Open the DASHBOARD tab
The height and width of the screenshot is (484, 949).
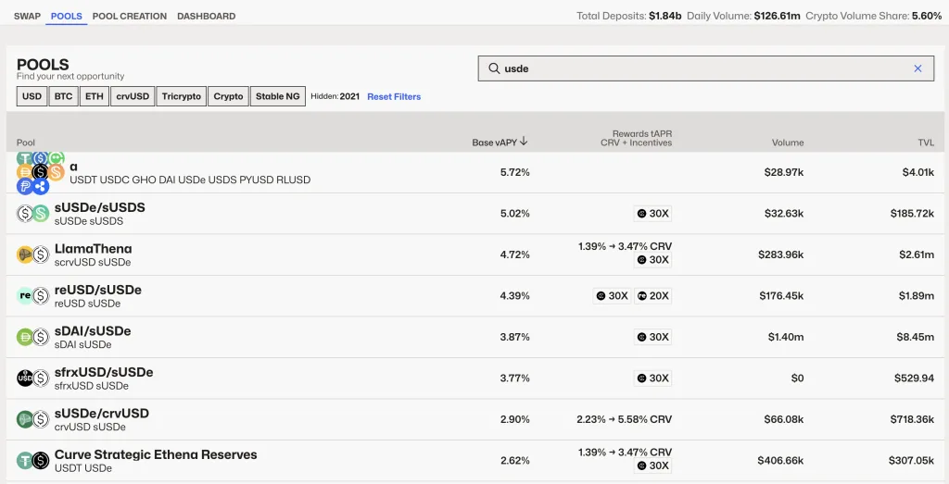click(x=207, y=17)
